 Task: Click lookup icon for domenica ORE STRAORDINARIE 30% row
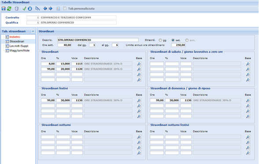[248, 100]
